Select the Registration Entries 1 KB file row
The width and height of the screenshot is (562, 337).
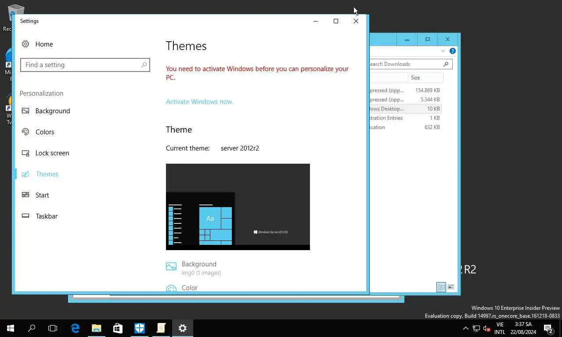pyautogui.click(x=405, y=118)
